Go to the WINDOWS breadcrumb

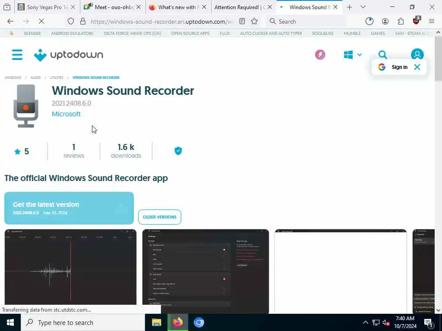pos(13,78)
